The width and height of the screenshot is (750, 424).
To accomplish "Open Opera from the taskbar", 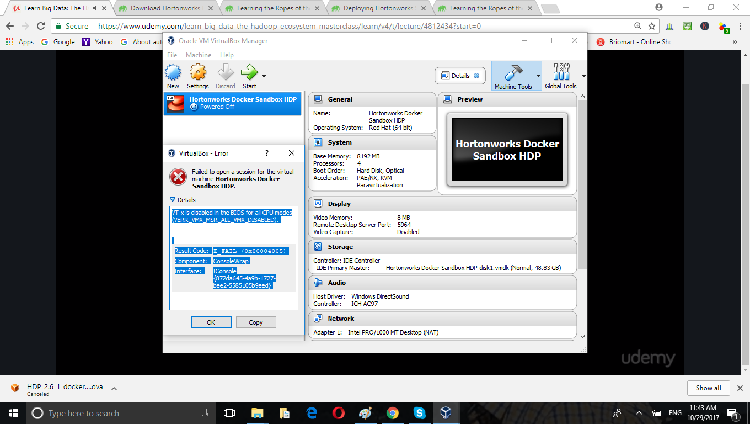I will tap(339, 413).
